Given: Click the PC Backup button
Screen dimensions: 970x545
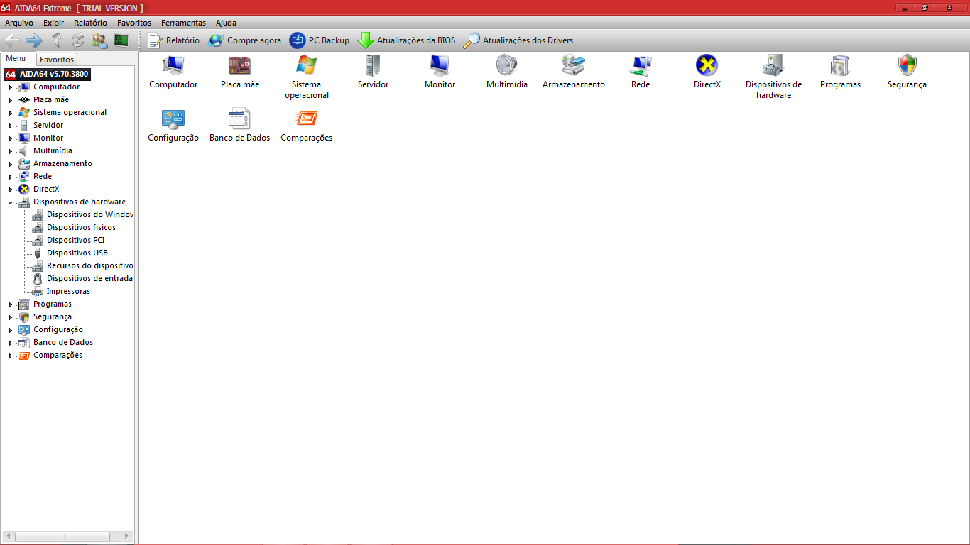Looking at the screenshot, I should tap(320, 40).
